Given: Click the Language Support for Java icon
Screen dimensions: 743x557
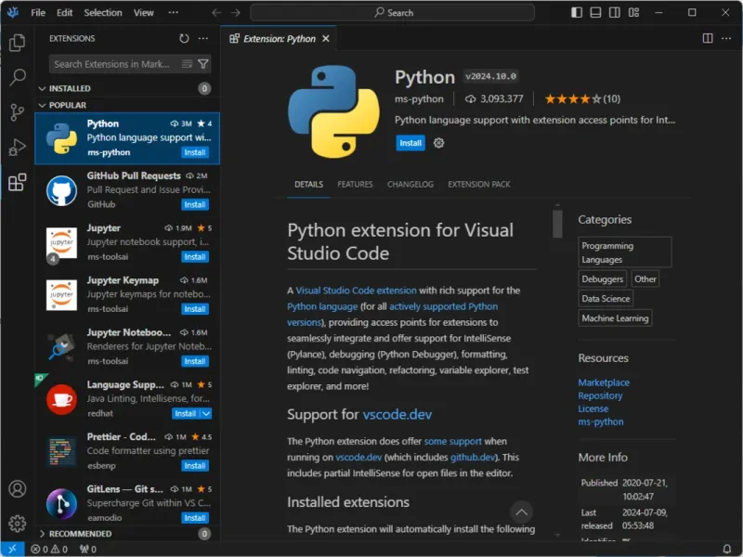Looking at the screenshot, I should pos(61,399).
